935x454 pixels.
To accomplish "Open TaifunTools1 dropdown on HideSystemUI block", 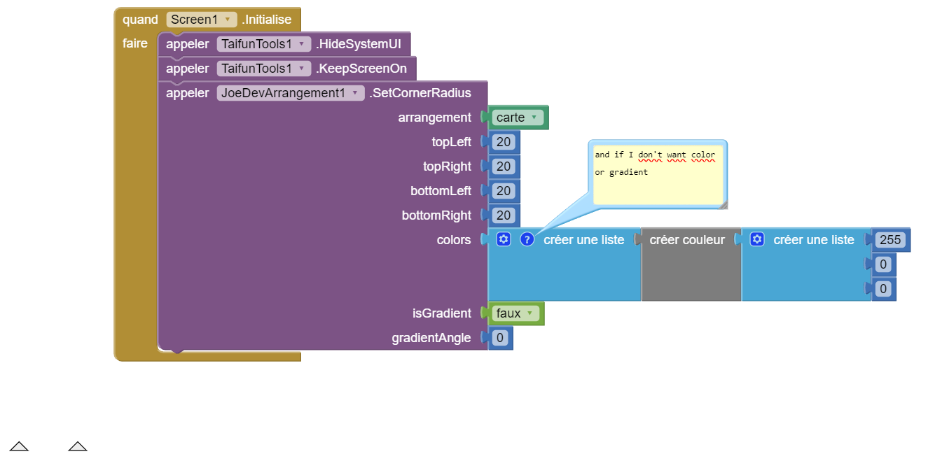I will (264, 44).
